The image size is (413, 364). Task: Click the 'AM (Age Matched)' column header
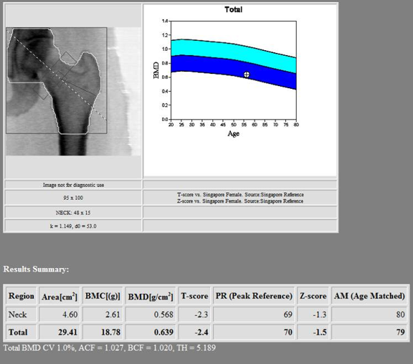tap(369, 296)
